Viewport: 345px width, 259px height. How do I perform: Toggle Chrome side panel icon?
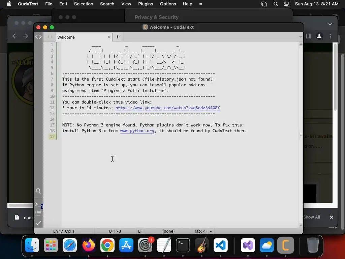tap(309, 36)
